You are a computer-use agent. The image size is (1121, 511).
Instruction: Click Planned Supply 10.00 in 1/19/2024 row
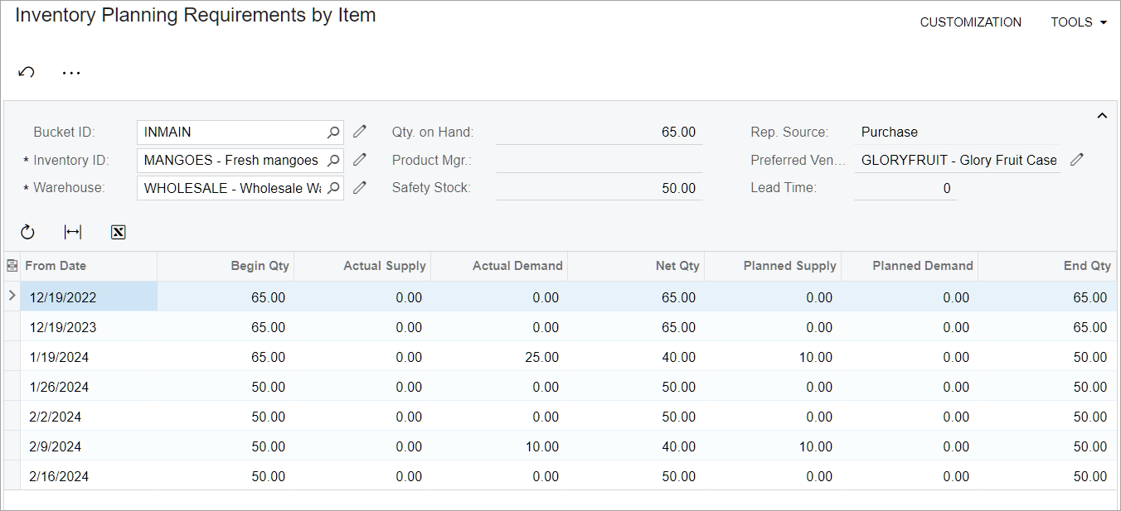pos(773,357)
